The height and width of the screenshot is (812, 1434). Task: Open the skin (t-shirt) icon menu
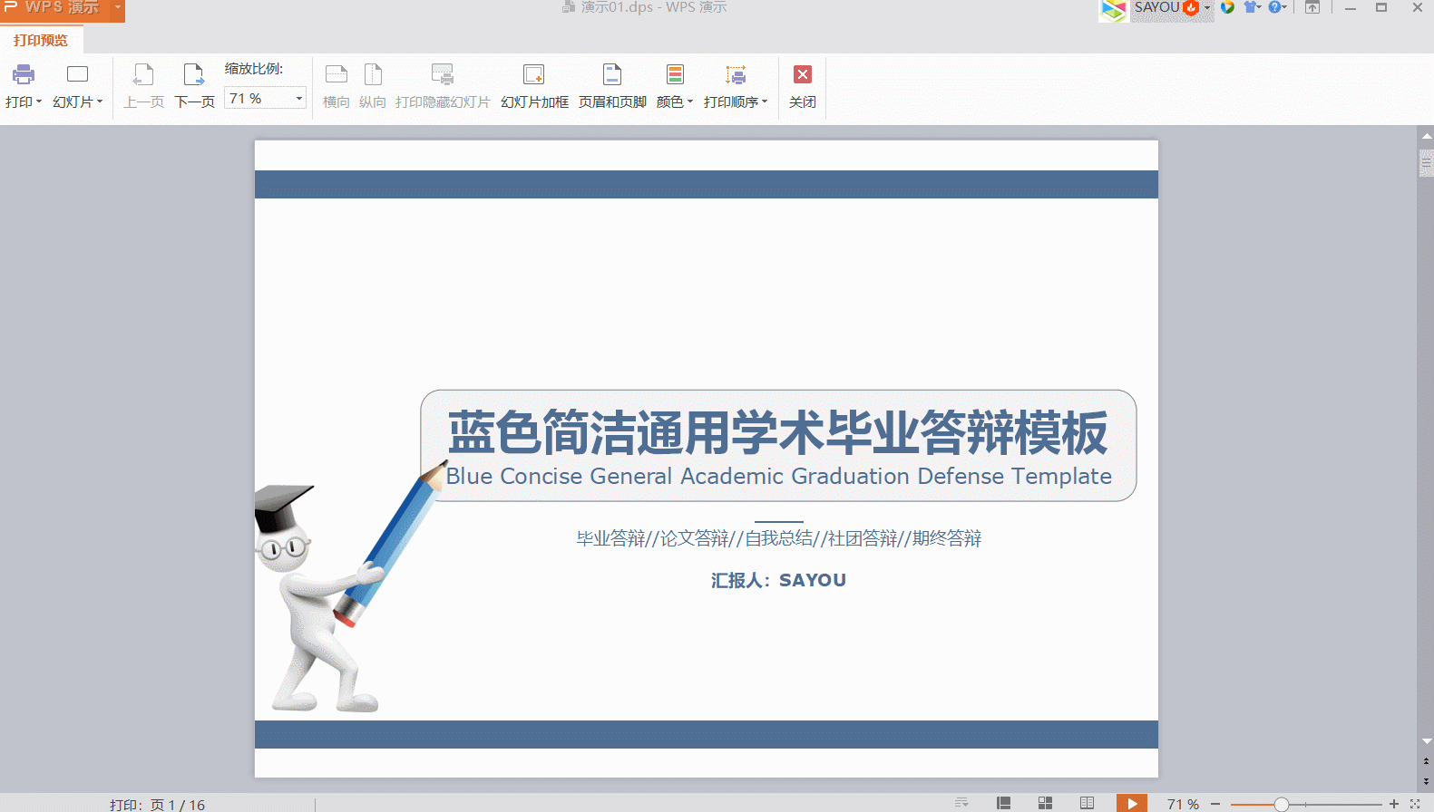1253,7
